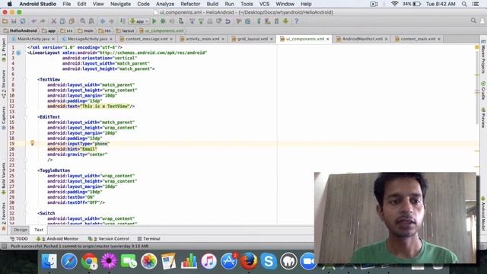This screenshot has height=274, width=487.
Task: Navigate Forward with toolbar arrow
Action: [x=111, y=21]
